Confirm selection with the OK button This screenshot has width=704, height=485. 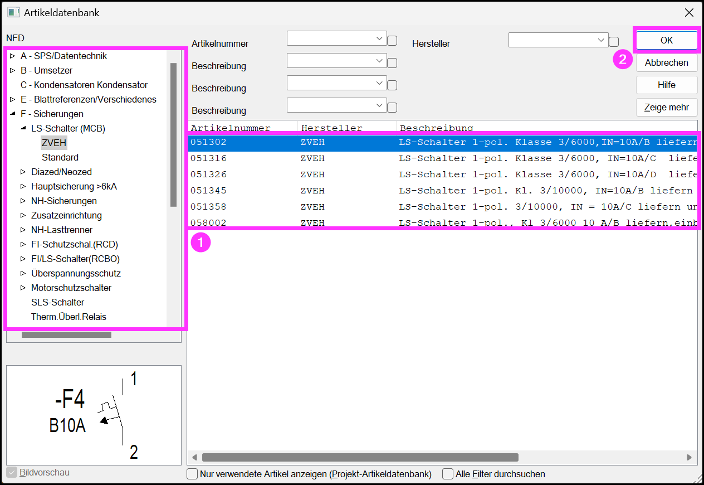pyautogui.click(x=667, y=40)
